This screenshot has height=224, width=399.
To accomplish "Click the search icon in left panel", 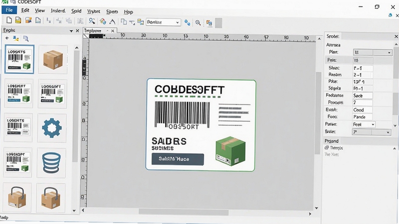I will (26, 39).
